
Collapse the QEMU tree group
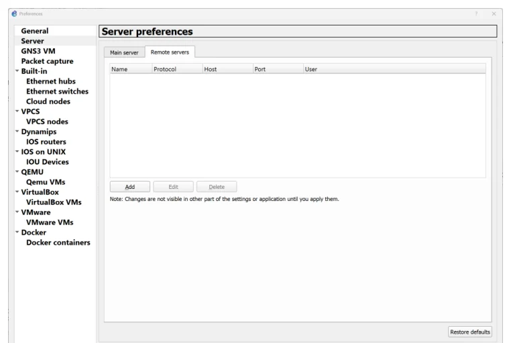(x=17, y=171)
